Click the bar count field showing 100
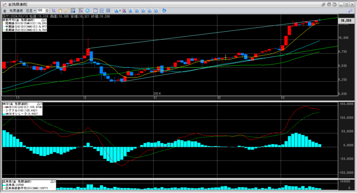Screen dimensions: 357x193 (41, 10)
